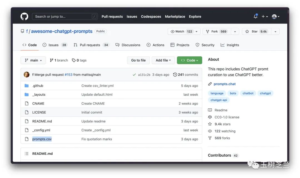Open the README.md outline list icon
This screenshot has height=178, width=300.
27,153
